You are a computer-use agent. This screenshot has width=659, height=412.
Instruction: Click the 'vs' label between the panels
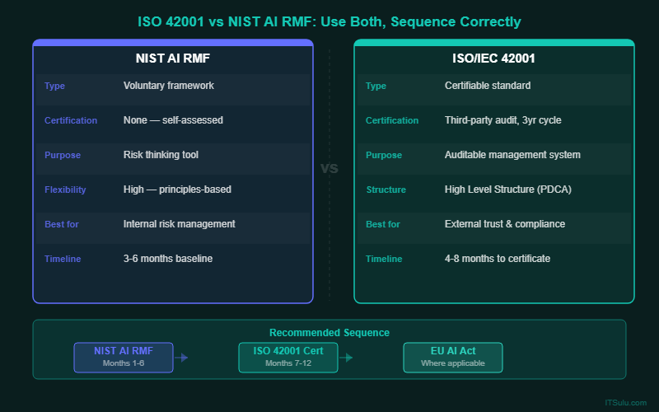[x=329, y=168]
